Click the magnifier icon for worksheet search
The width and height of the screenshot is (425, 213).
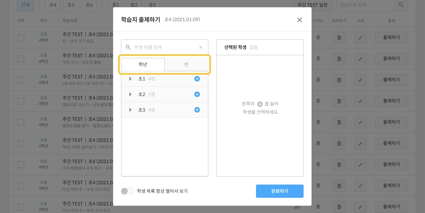[401, 5]
